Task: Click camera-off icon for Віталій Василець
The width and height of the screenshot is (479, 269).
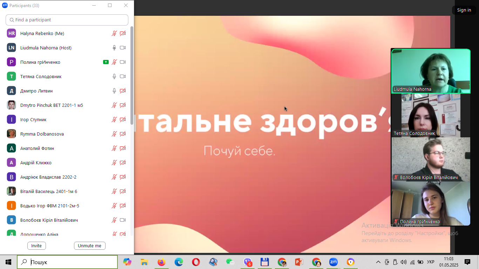Action: coord(123,191)
